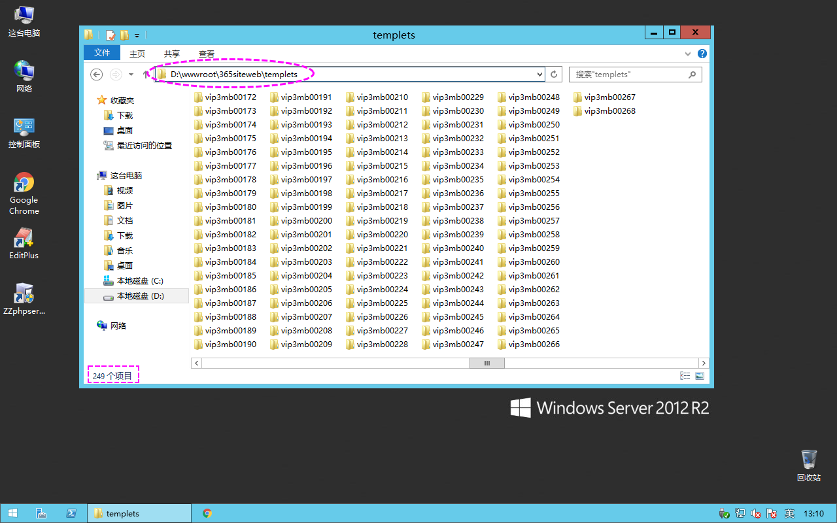The width and height of the screenshot is (837, 523).
Task: Select folder vip3mb00256
Action: 528,207
